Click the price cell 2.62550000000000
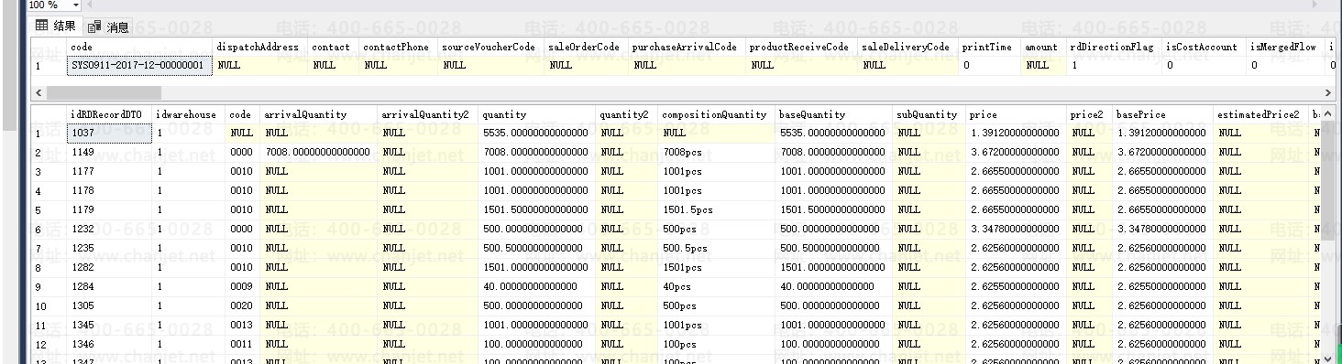 click(x=1016, y=286)
